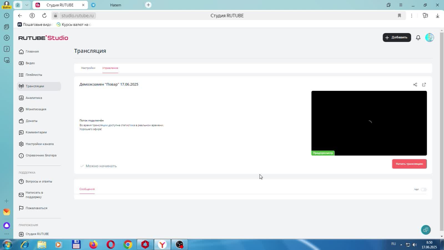Open Настройки канала
The image size is (444, 250).
click(39, 144)
